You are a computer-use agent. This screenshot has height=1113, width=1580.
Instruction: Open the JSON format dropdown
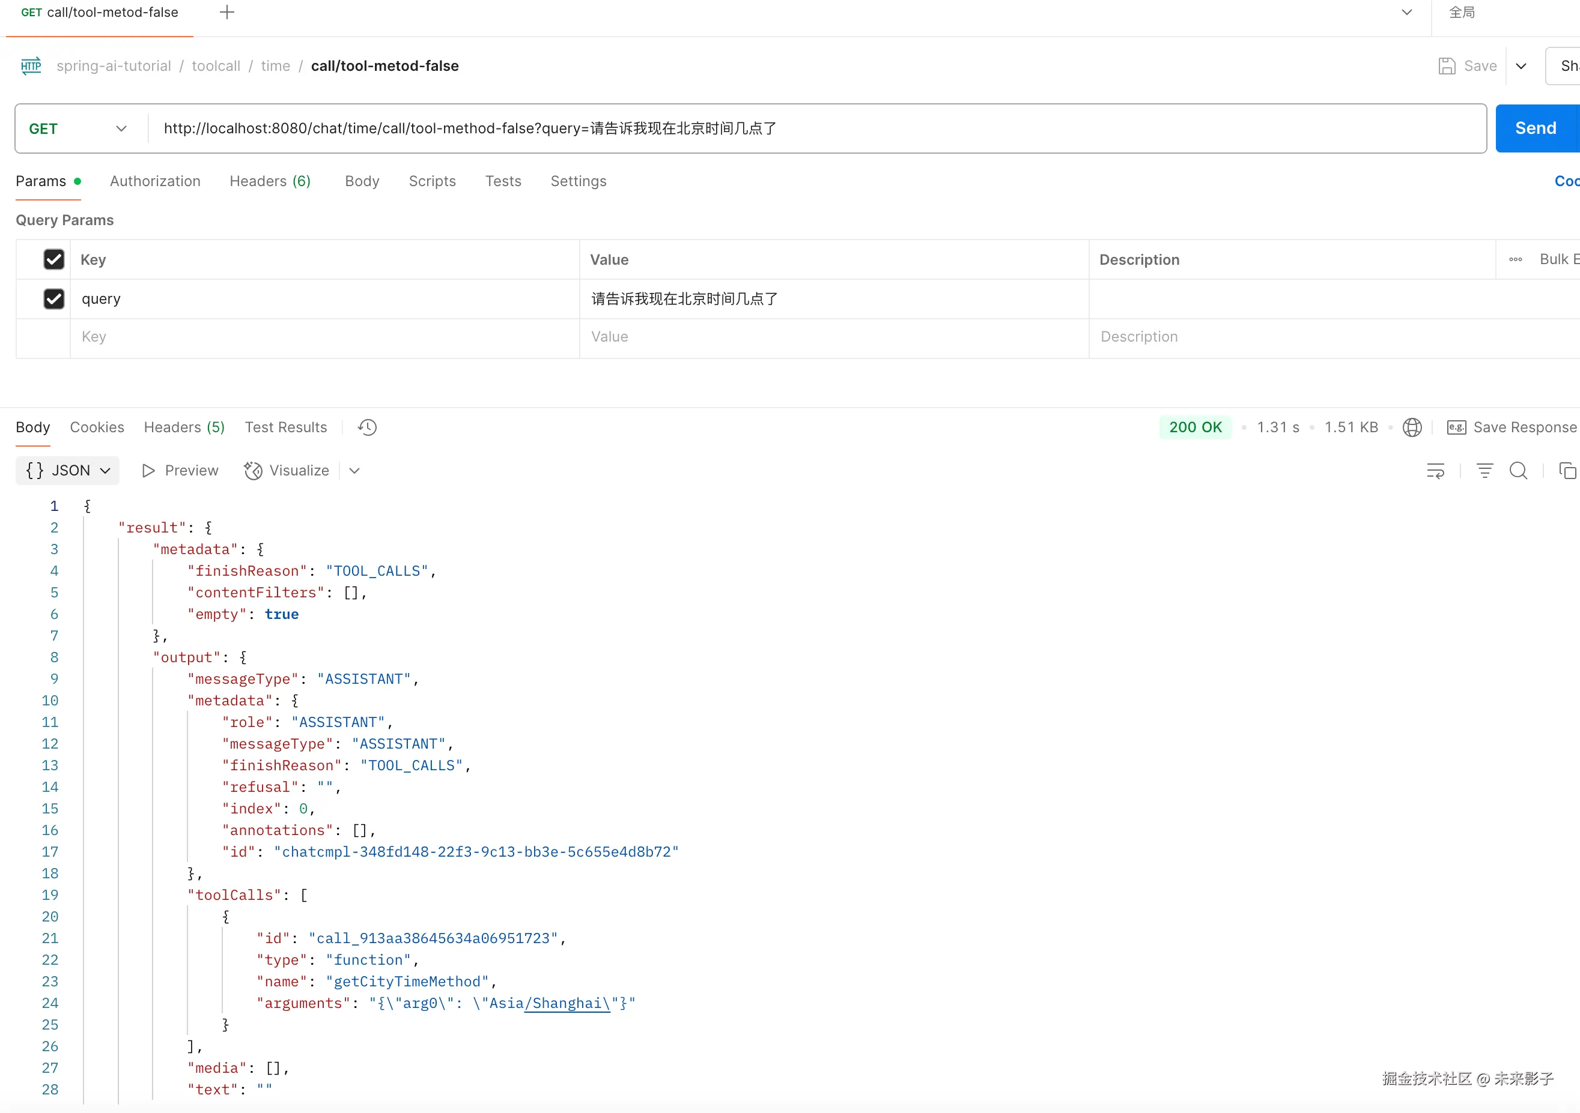[x=67, y=471]
